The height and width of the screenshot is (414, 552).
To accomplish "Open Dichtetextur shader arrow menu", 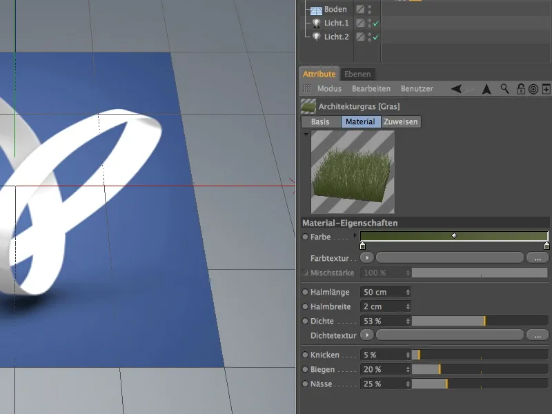I will [367, 335].
